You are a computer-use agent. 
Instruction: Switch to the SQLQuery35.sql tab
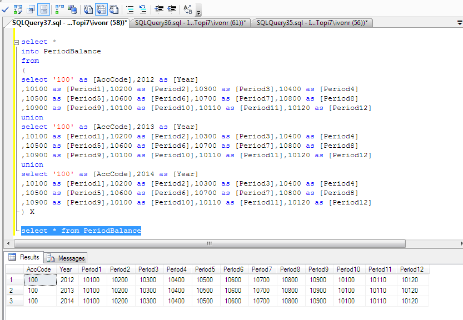[x=312, y=23]
